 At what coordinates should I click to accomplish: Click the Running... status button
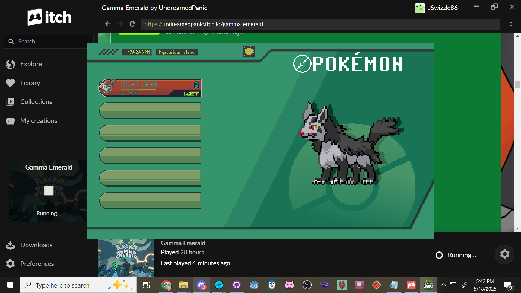[456, 255]
